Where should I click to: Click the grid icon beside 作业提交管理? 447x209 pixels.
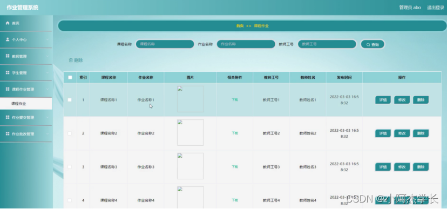pos(8,117)
